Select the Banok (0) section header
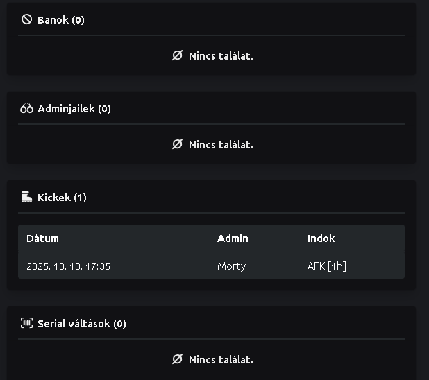This screenshot has height=380, width=429. (x=61, y=20)
